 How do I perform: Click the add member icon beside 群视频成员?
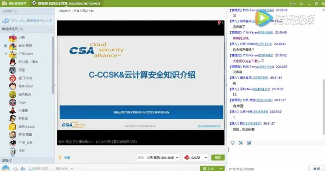(50, 29)
